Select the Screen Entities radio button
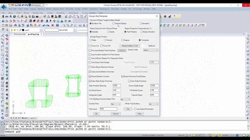 [x=113, y=23]
